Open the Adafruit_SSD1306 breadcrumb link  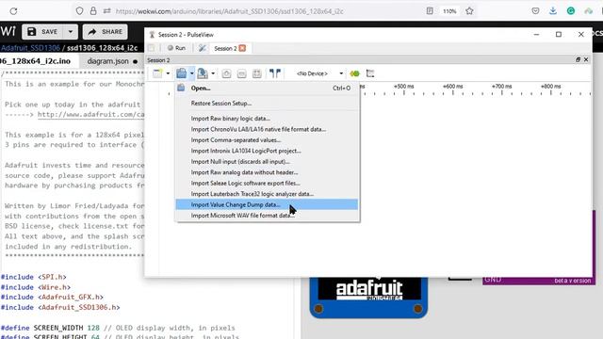30,48
